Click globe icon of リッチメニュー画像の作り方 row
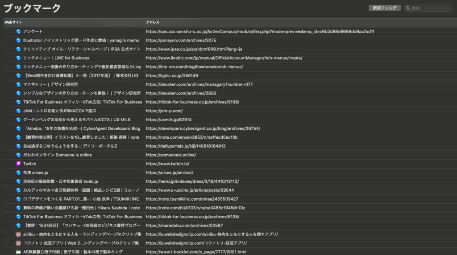457x255 pixels. [18, 67]
